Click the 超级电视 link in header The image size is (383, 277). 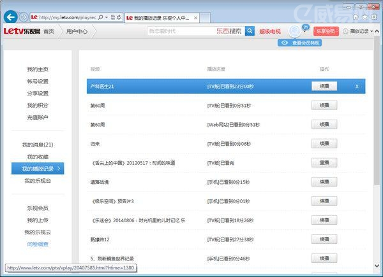[269, 31]
